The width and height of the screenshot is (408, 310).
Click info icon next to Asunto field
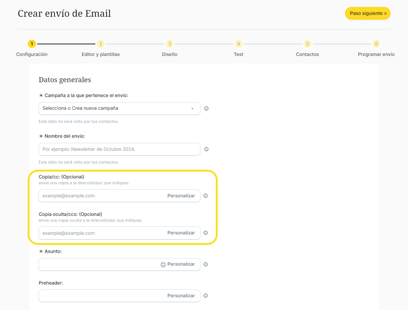point(206,265)
